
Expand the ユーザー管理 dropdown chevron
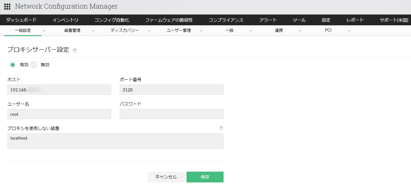[201, 31]
